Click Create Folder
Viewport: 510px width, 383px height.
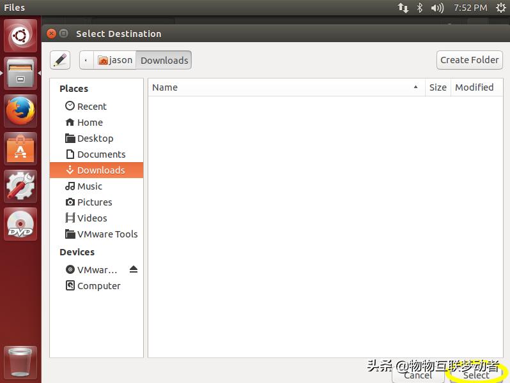pos(469,60)
